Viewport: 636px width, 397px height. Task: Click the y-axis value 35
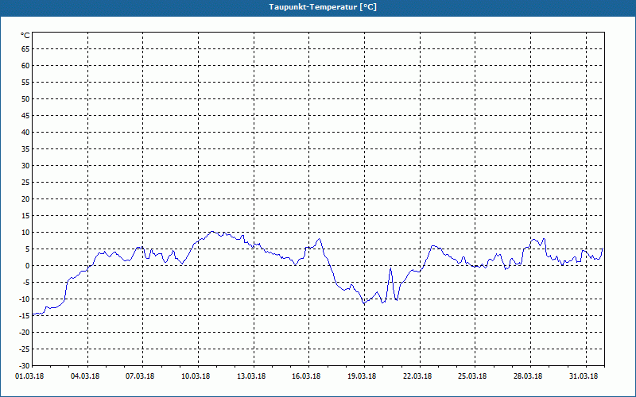point(25,149)
